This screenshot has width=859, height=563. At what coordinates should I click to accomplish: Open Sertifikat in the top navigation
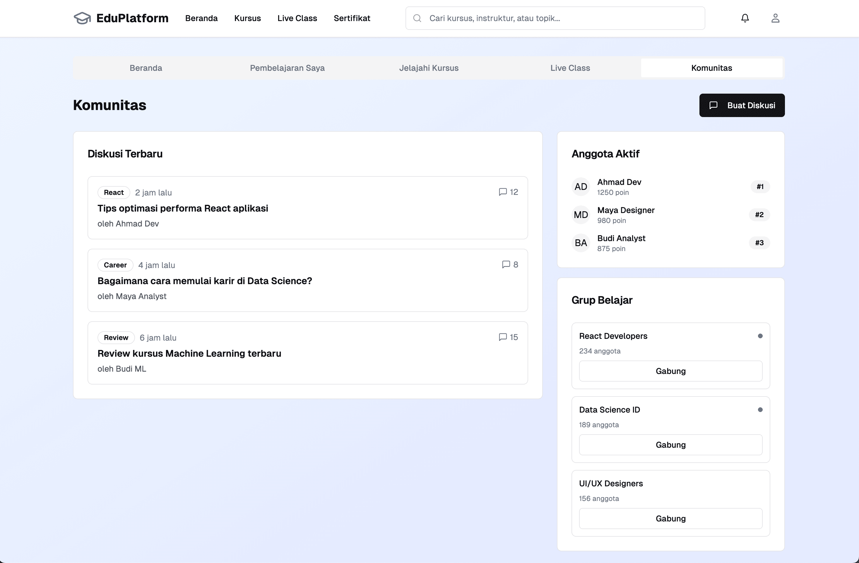[352, 18]
